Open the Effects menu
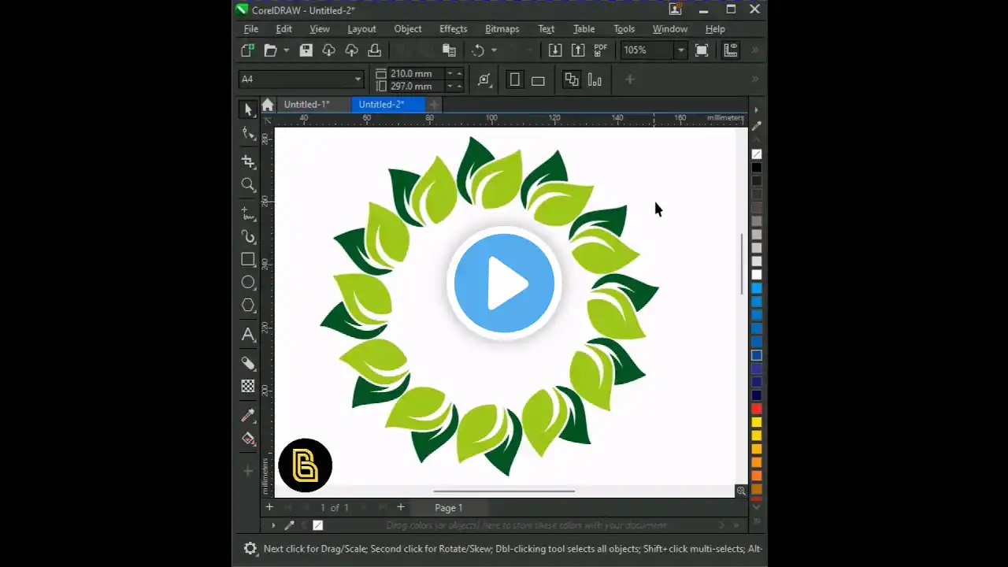The height and width of the screenshot is (567, 1008). point(453,29)
